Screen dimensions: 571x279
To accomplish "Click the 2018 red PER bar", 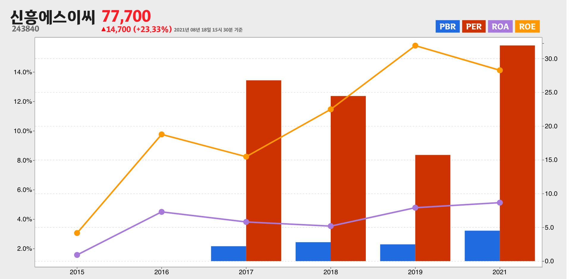I will tap(348, 179).
